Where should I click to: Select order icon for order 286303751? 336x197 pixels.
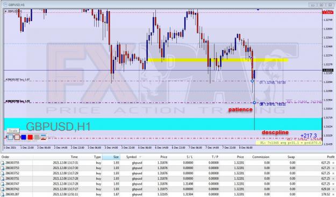(3, 179)
